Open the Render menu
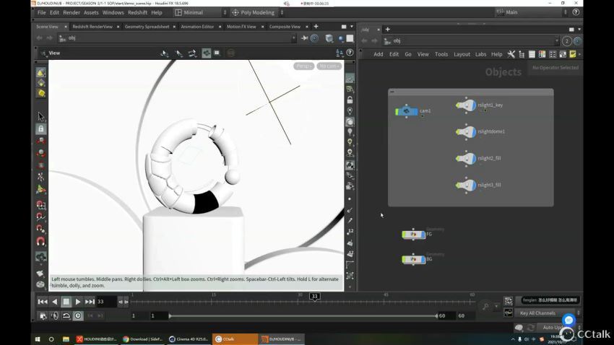This screenshot has width=614, height=345. click(72, 12)
